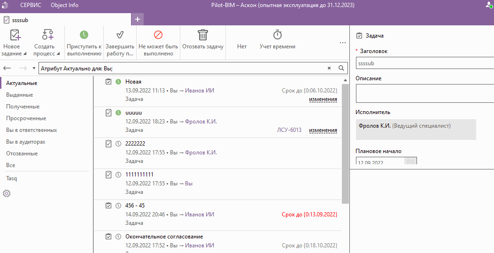Select the 'Просроченные' filter in sidebar

(26, 118)
